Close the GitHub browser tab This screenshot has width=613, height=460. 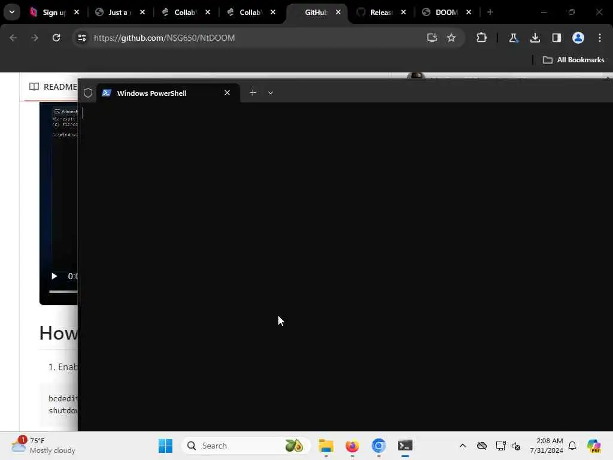[x=338, y=12]
